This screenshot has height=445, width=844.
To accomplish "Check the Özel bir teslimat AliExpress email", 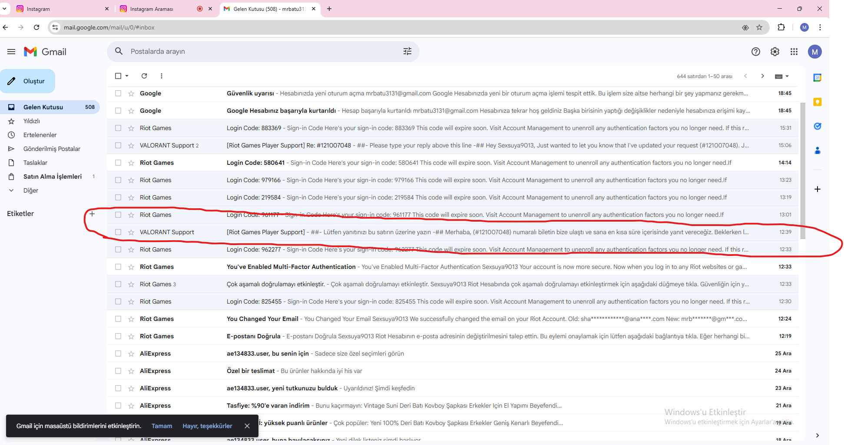I will 118,371.
